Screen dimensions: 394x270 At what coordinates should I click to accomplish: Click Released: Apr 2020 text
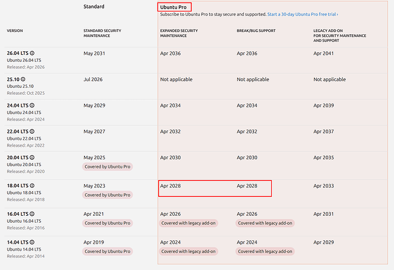coord(26,171)
